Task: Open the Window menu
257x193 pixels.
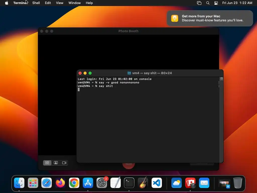Action: 75,3
